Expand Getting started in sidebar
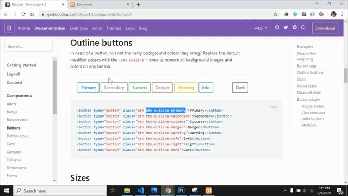 point(21,65)
